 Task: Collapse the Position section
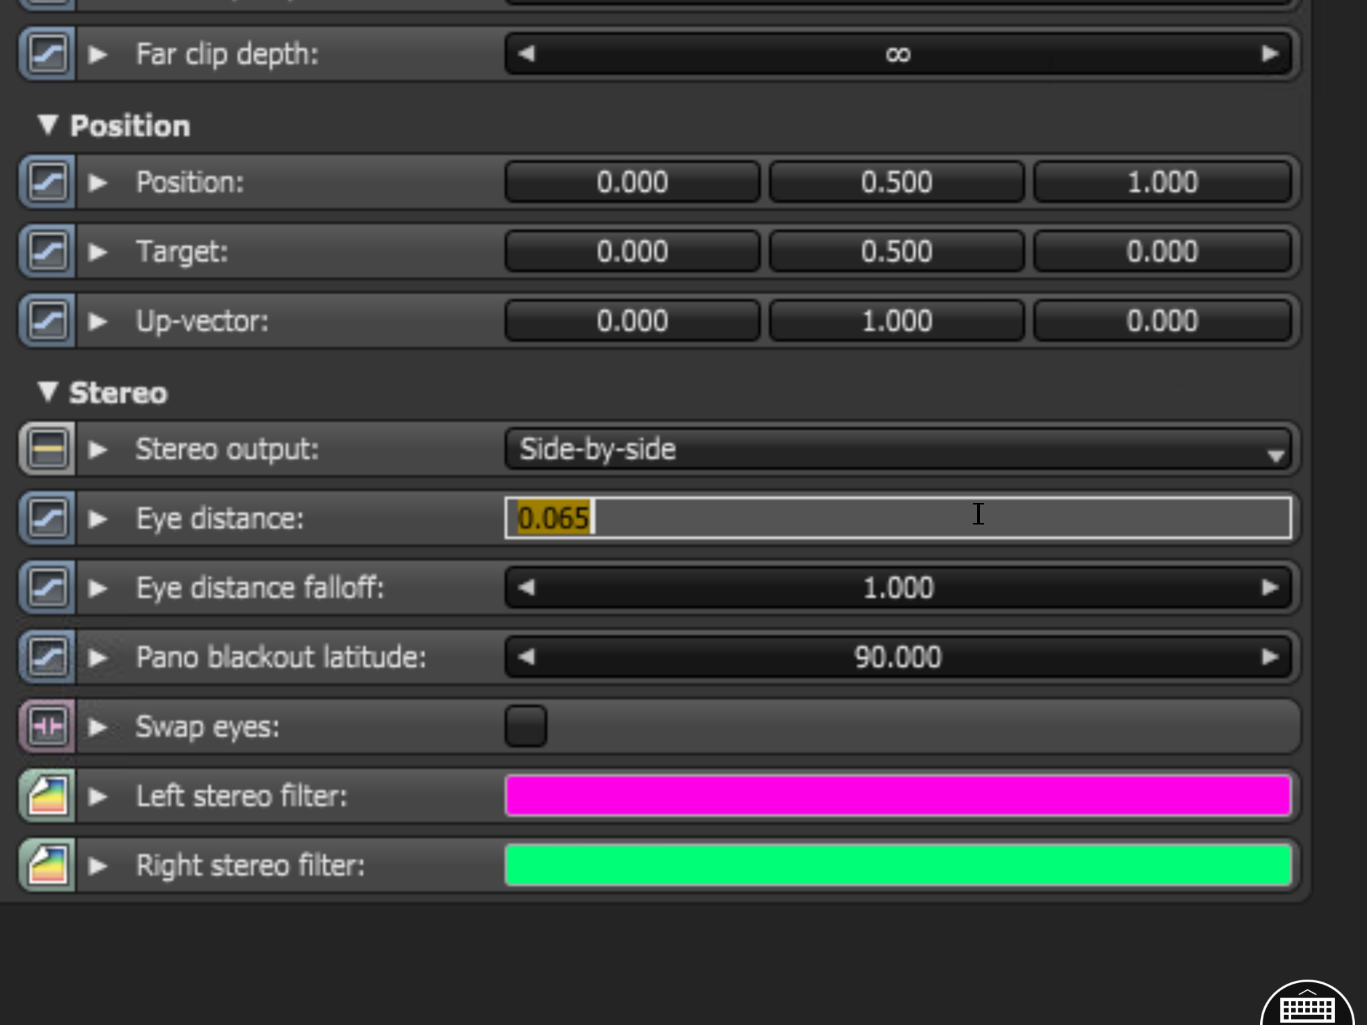tap(47, 125)
